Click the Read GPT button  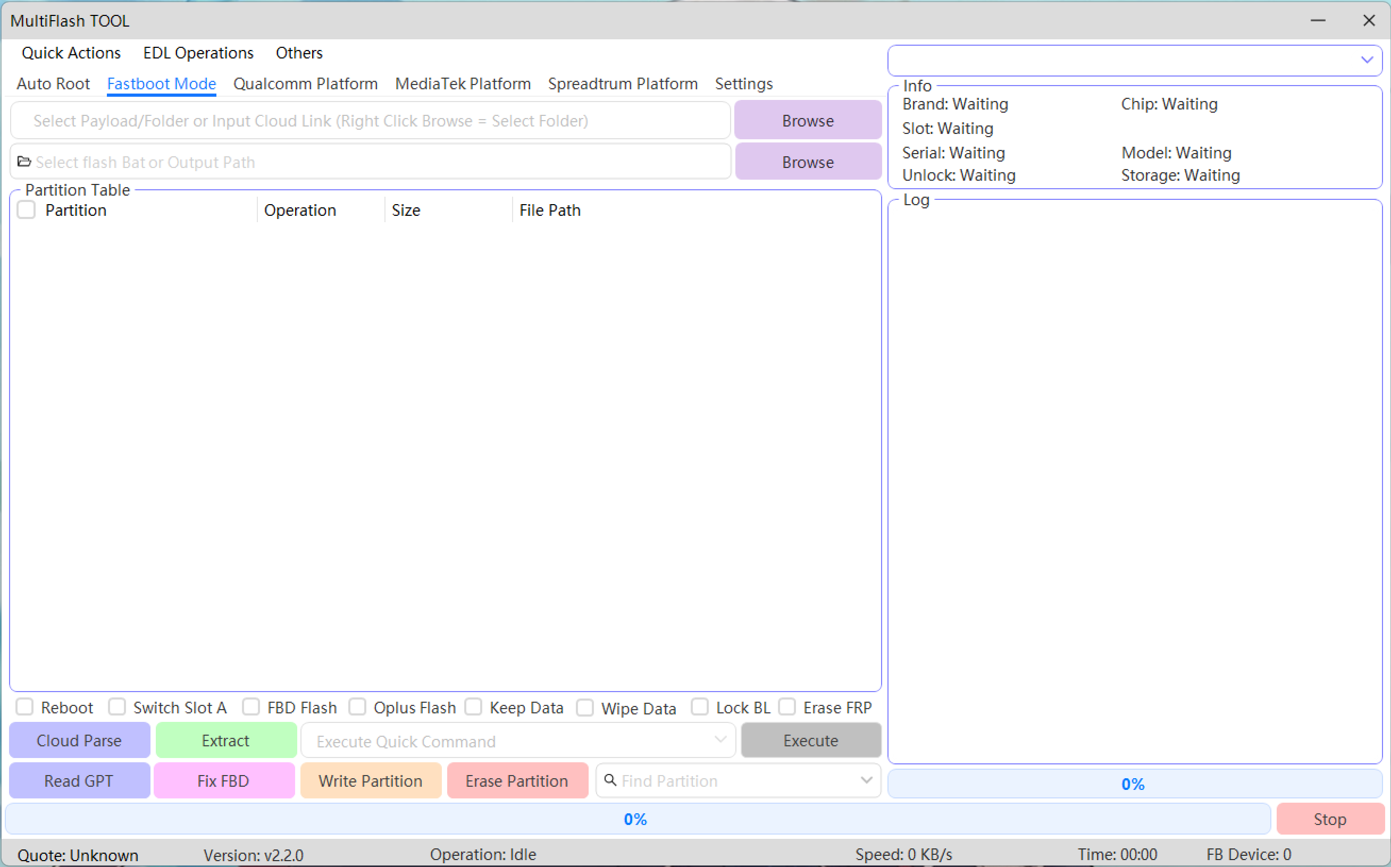tap(79, 780)
